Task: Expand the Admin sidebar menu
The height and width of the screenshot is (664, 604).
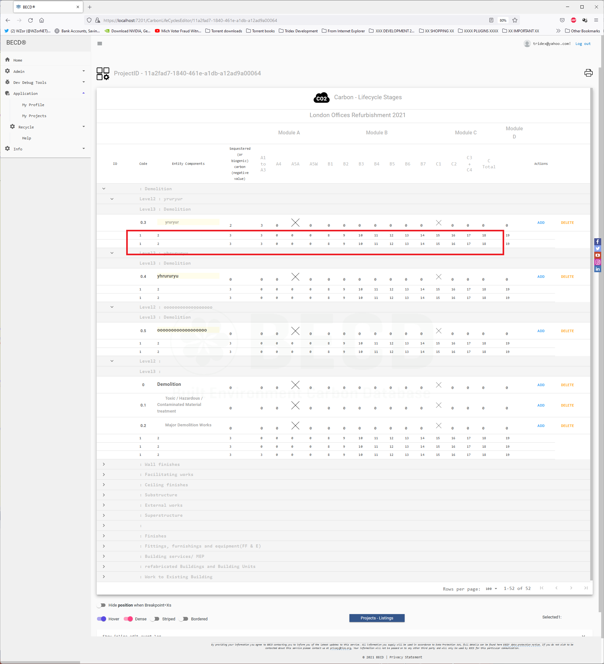Action: (x=46, y=71)
